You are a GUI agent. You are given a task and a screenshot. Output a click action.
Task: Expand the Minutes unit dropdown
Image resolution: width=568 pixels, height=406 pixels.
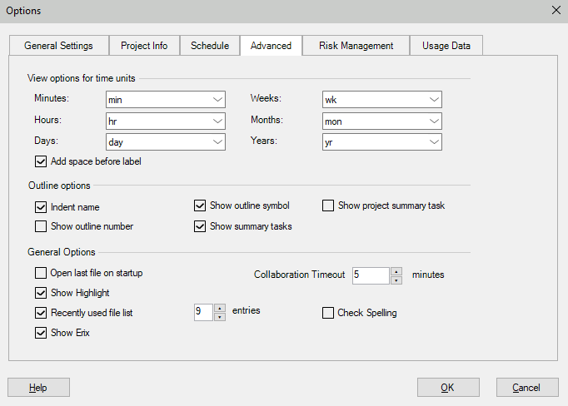[166, 100]
